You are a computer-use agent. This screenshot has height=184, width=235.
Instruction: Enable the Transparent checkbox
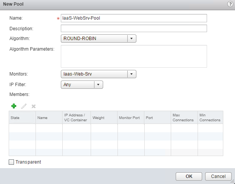[11, 162]
